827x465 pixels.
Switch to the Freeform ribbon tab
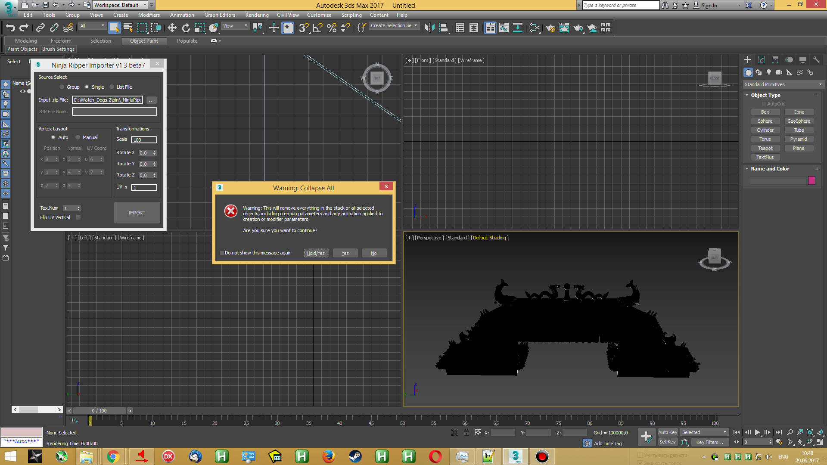pyautogui.click(x=61, y=41)
